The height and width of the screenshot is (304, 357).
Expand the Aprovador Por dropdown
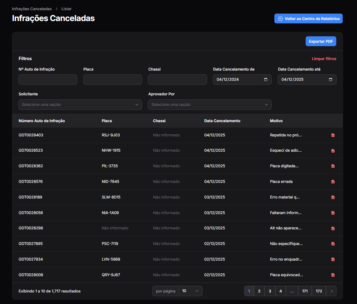coord(210,105)
